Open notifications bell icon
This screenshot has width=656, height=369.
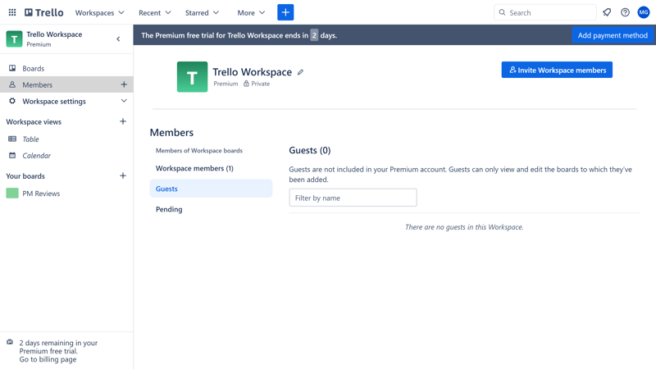pos(607,12)
